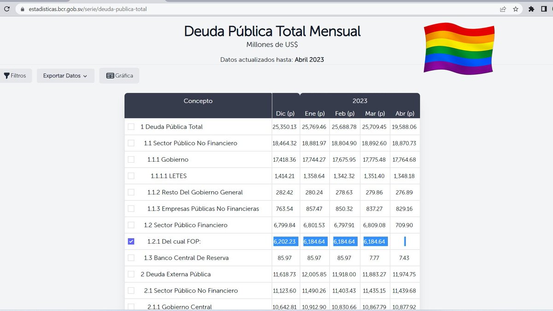The width and height of the screenshot is (553, 311).
Task: Share this page via address bar icon
Action: coord(503,9)
